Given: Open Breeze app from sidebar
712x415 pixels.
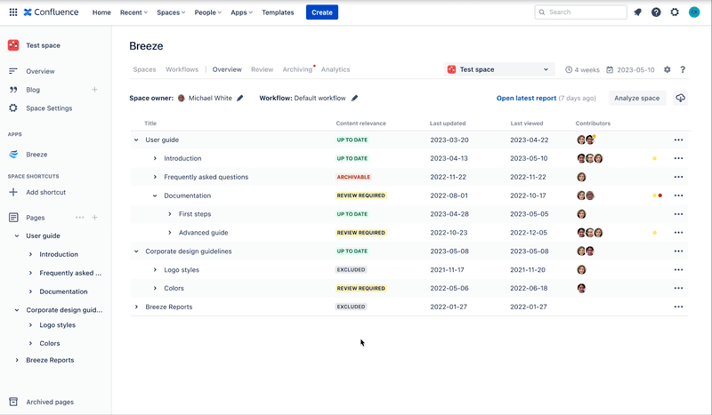Looking at the screenshot, I should (x=36, y=155).
